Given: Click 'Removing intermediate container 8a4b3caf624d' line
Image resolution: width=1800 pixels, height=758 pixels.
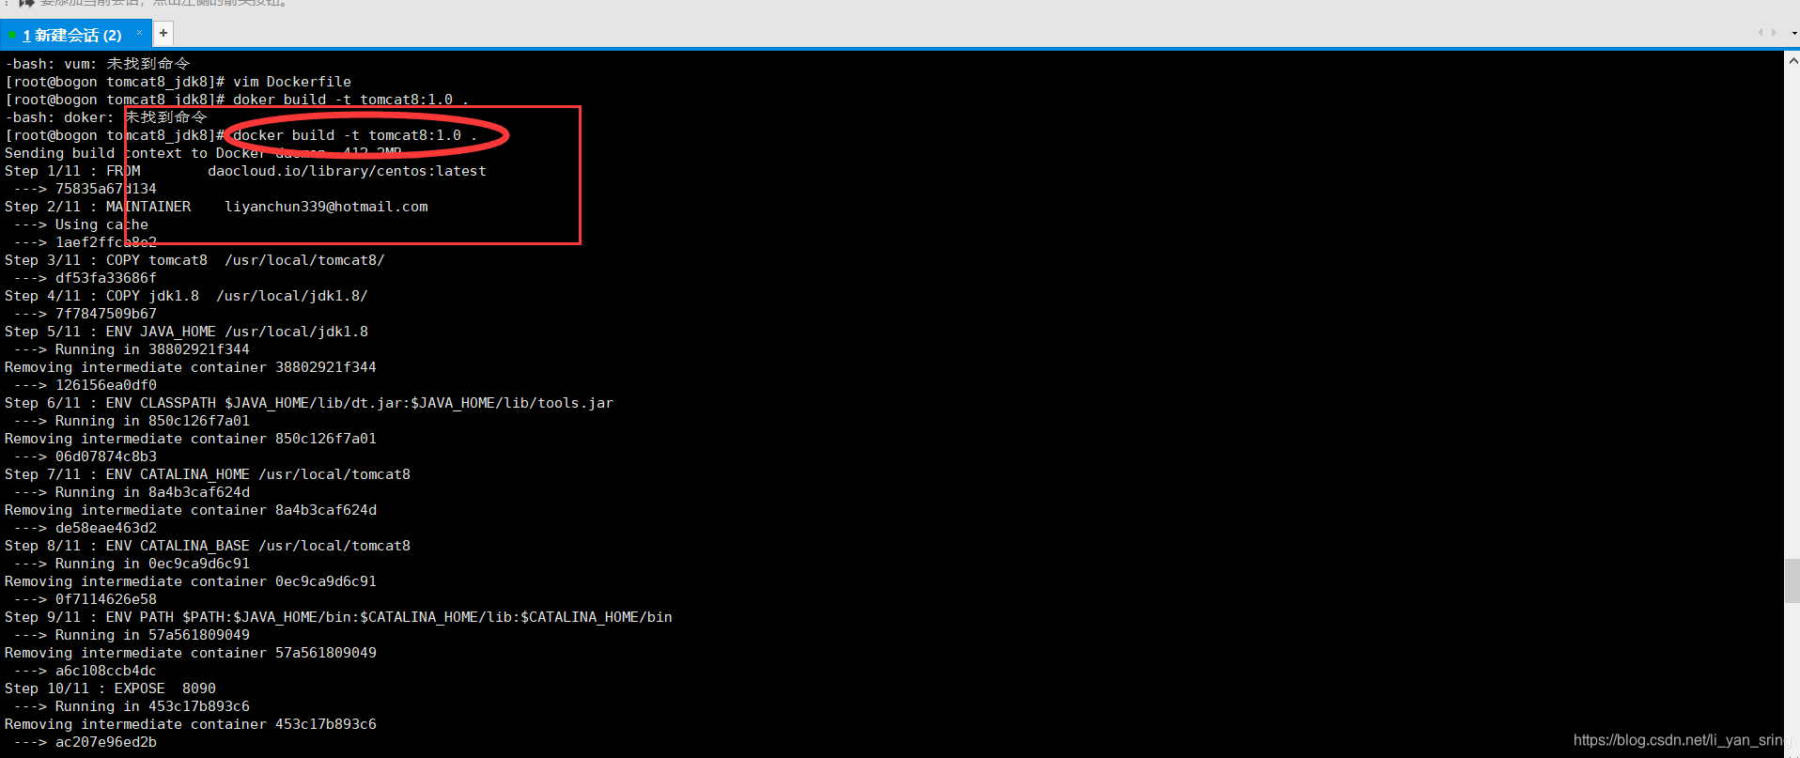Looking at the screenshot, I should pyautogui.click(x=191, y=510).
